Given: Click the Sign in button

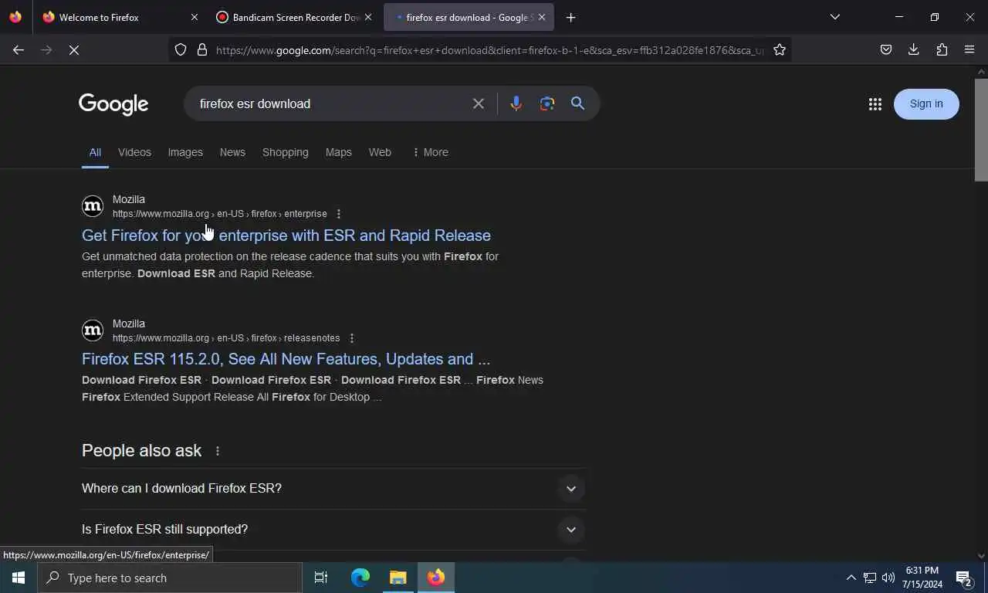Looking at the screenshot, I should point(926,104).
